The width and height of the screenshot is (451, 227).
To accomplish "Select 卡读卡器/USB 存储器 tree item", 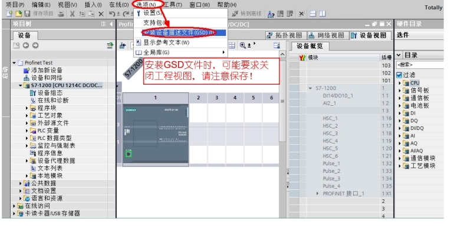I will 52,213.
